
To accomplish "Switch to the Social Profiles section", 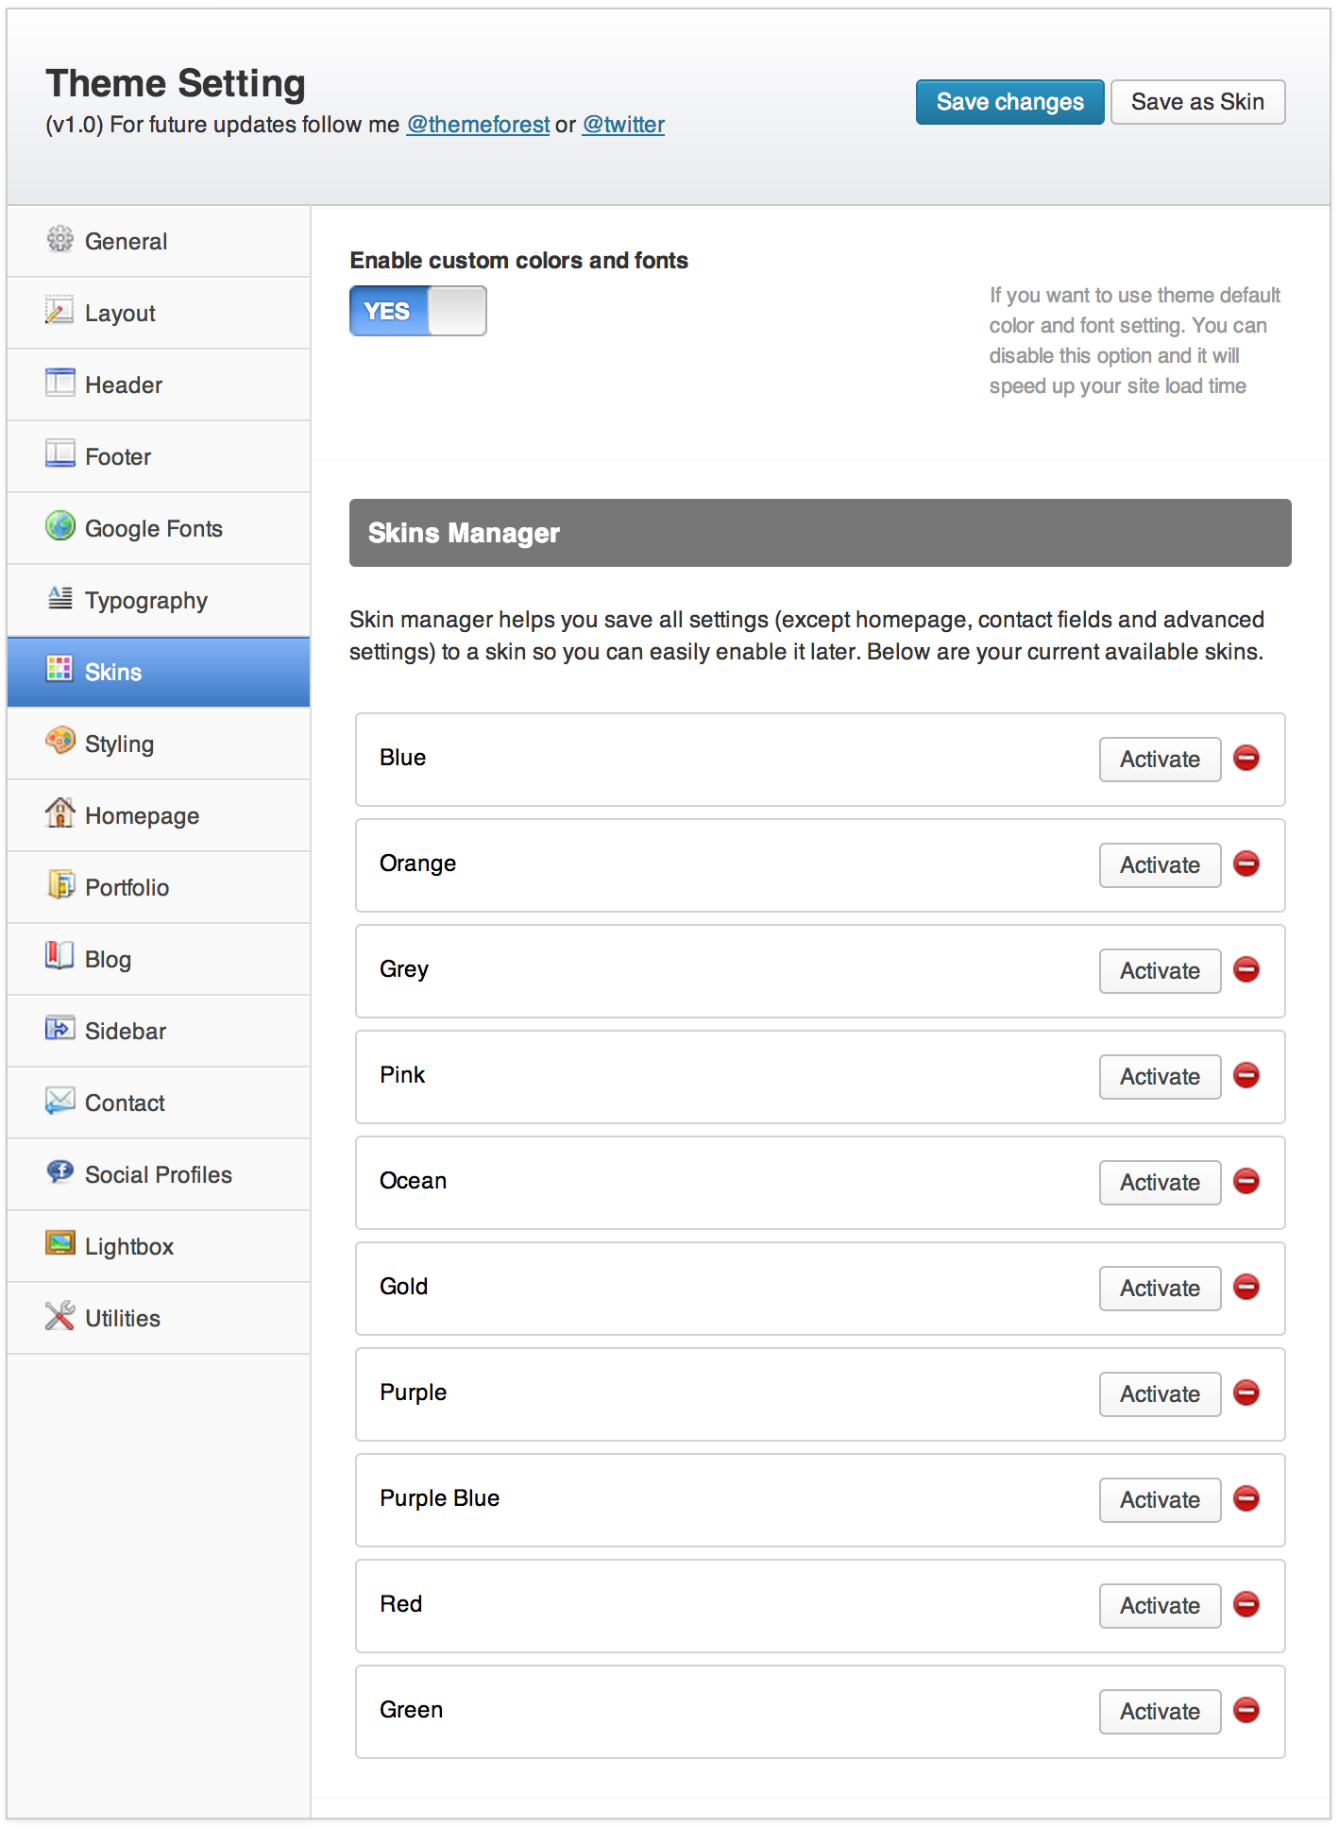I will [x=158, y=1175].
